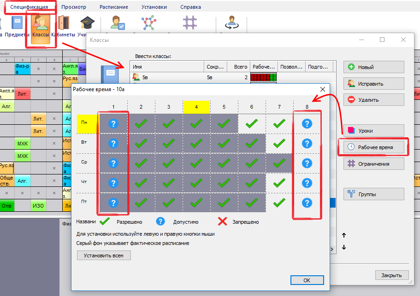Toggle Friday period 8 question-mark cell
This screenshot has width=420, height=296.
(x=307, y=203)
